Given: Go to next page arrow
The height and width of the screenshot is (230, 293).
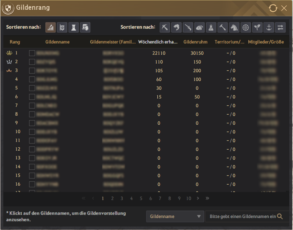Looking at the screenshot, I should tap(198, 198).
